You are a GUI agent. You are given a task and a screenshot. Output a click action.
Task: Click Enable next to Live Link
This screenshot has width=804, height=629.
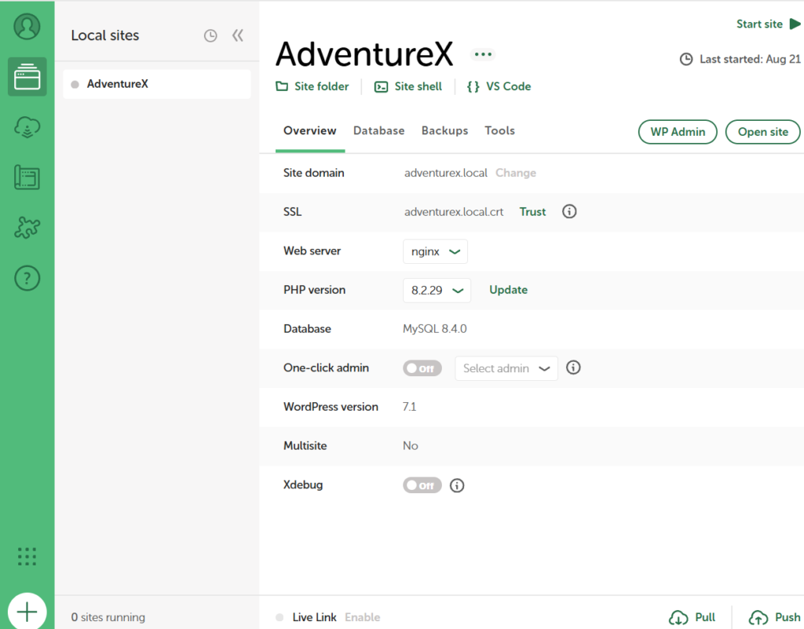click(x=363, y=617)
